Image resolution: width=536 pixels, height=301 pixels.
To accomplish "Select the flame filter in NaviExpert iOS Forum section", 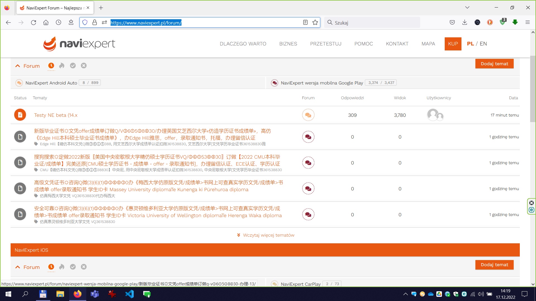I will coord(62,267).
